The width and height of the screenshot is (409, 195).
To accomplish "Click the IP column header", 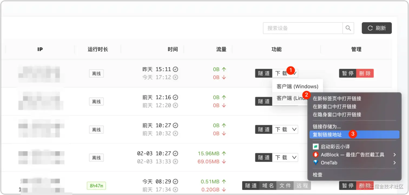I will [x=40, y=49].
